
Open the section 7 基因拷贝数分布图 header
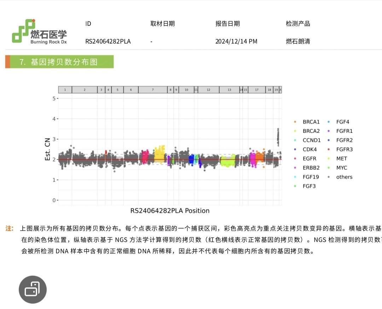59,62
